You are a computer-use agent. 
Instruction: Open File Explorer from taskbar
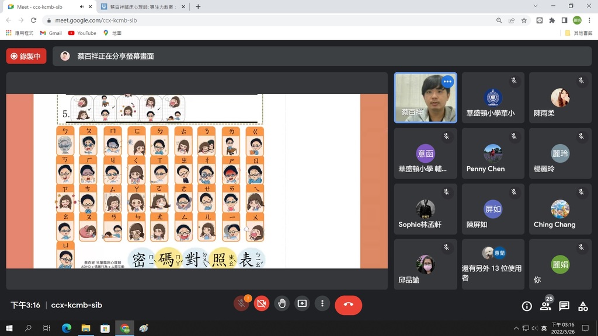(x=86, y=328)
